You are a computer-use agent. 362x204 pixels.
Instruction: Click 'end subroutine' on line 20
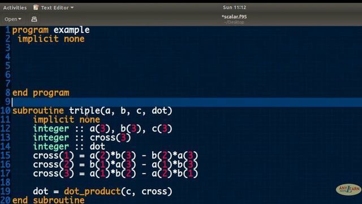(49, 200)
